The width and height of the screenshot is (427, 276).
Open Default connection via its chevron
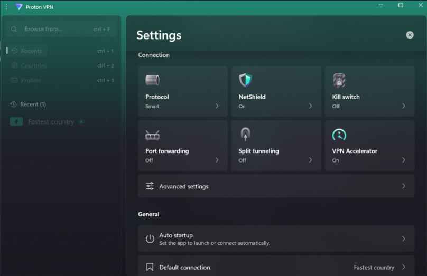point(404,267)
